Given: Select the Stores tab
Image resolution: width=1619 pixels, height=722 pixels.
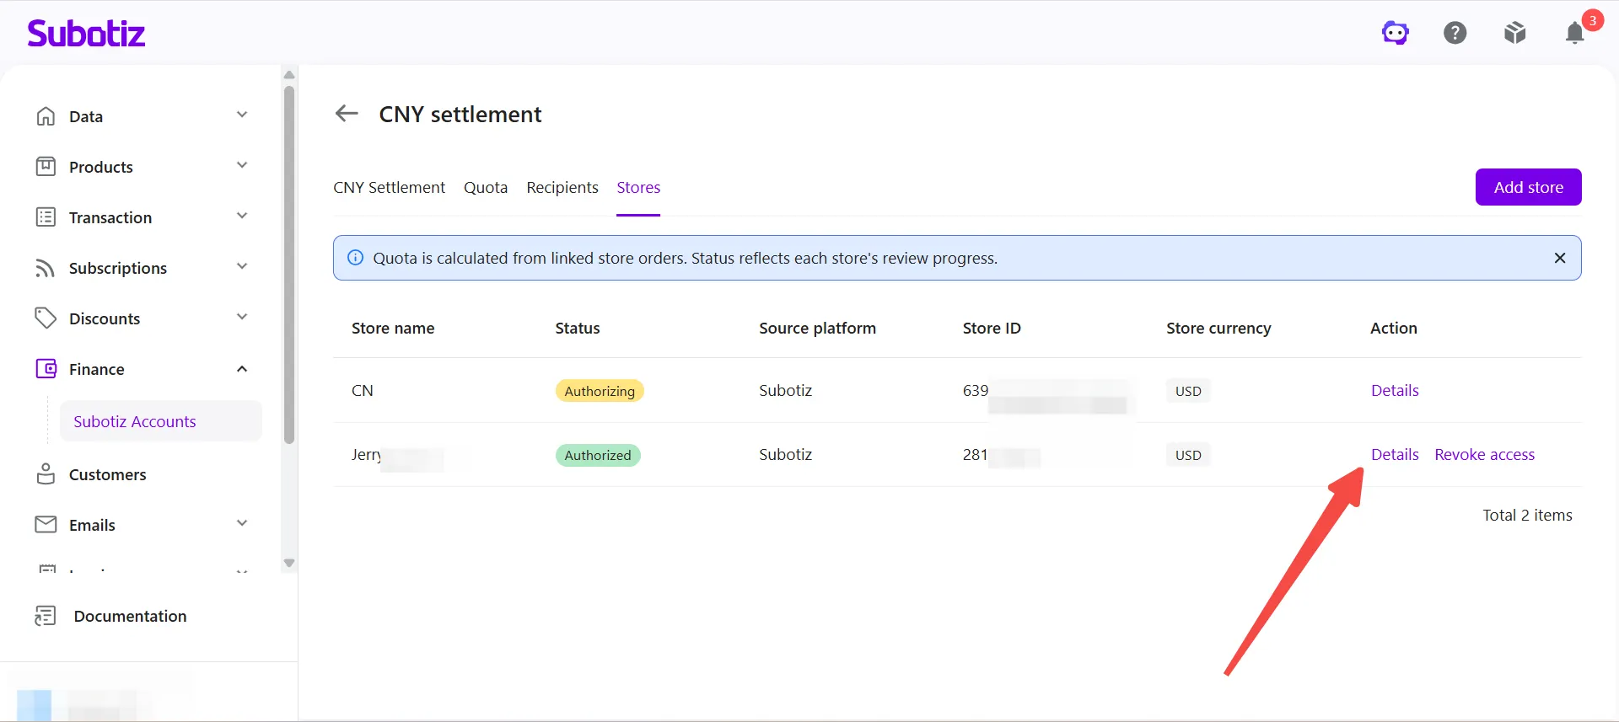Looking at the screenshot, I should pyautogui.click(x=638, y=187).
